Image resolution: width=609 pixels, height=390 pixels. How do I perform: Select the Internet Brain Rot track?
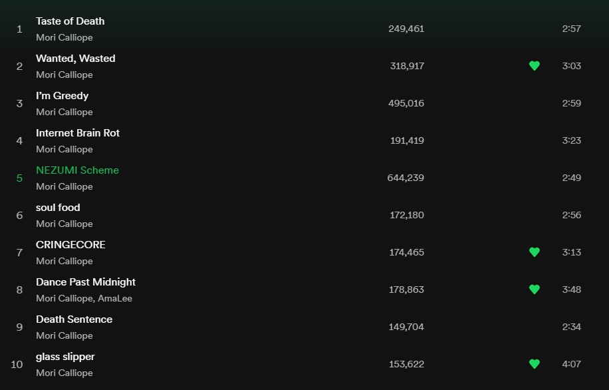click(x=78, y=133)
